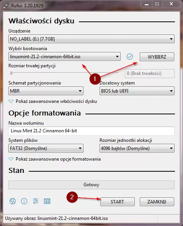Open the Wybór bootowania dropdown
The width and height of the screenshot is (183, 226).
tap(64, 57)
